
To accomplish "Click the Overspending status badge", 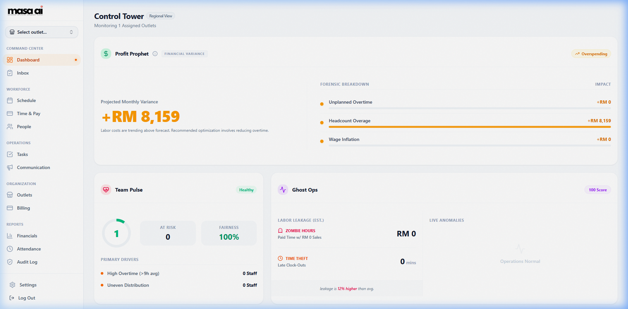I will pos(591,54).
